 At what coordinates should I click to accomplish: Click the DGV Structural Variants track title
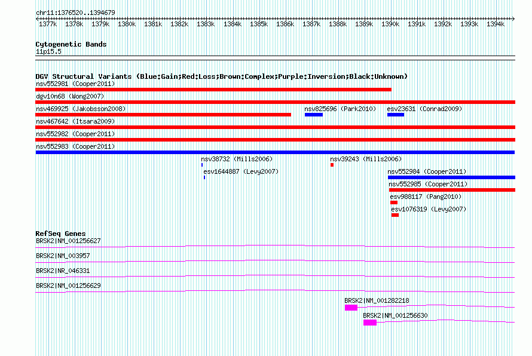tap(221, 76)
